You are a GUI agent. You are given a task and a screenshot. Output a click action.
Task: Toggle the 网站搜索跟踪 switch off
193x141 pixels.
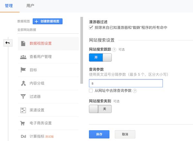(100, 58)
